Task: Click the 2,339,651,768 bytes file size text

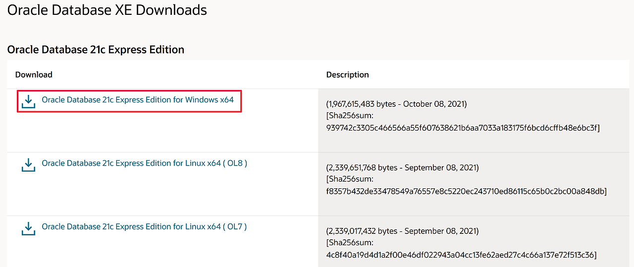Action: click(363, 168)
